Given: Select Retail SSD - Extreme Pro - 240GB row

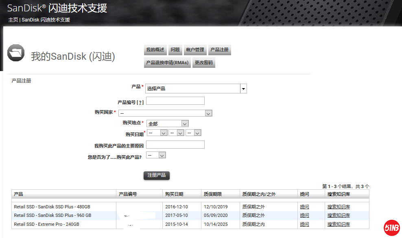Looking at the screenshot, I should pyautogui.click(x=190, y=224).
